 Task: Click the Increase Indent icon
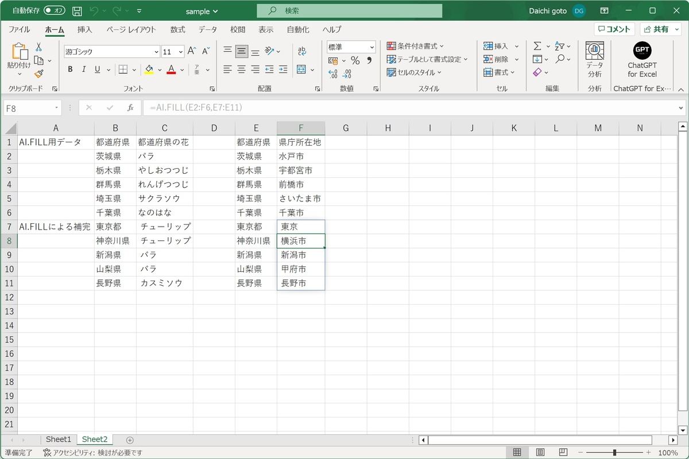[283, 69]
